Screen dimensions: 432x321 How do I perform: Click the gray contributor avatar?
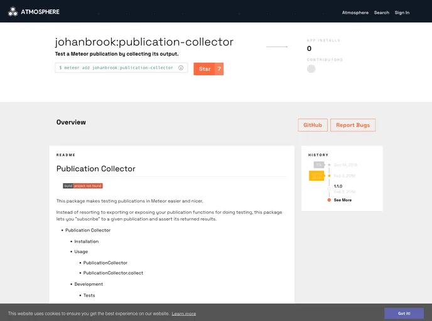pyautogui.click(x=311, y=69)
